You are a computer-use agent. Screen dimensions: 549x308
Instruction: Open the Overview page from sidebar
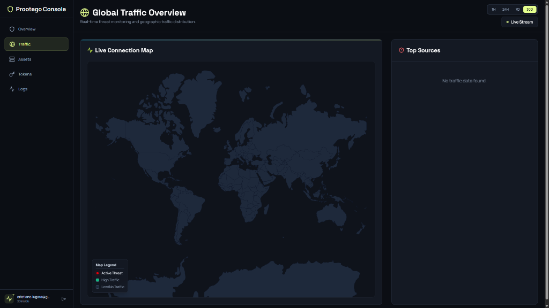(27, 29)
